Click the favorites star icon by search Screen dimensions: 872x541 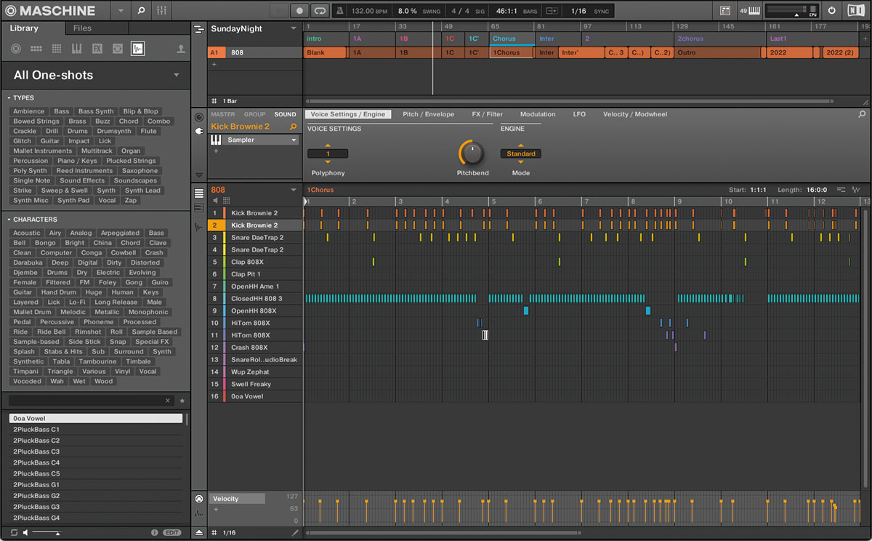point(182,401)
